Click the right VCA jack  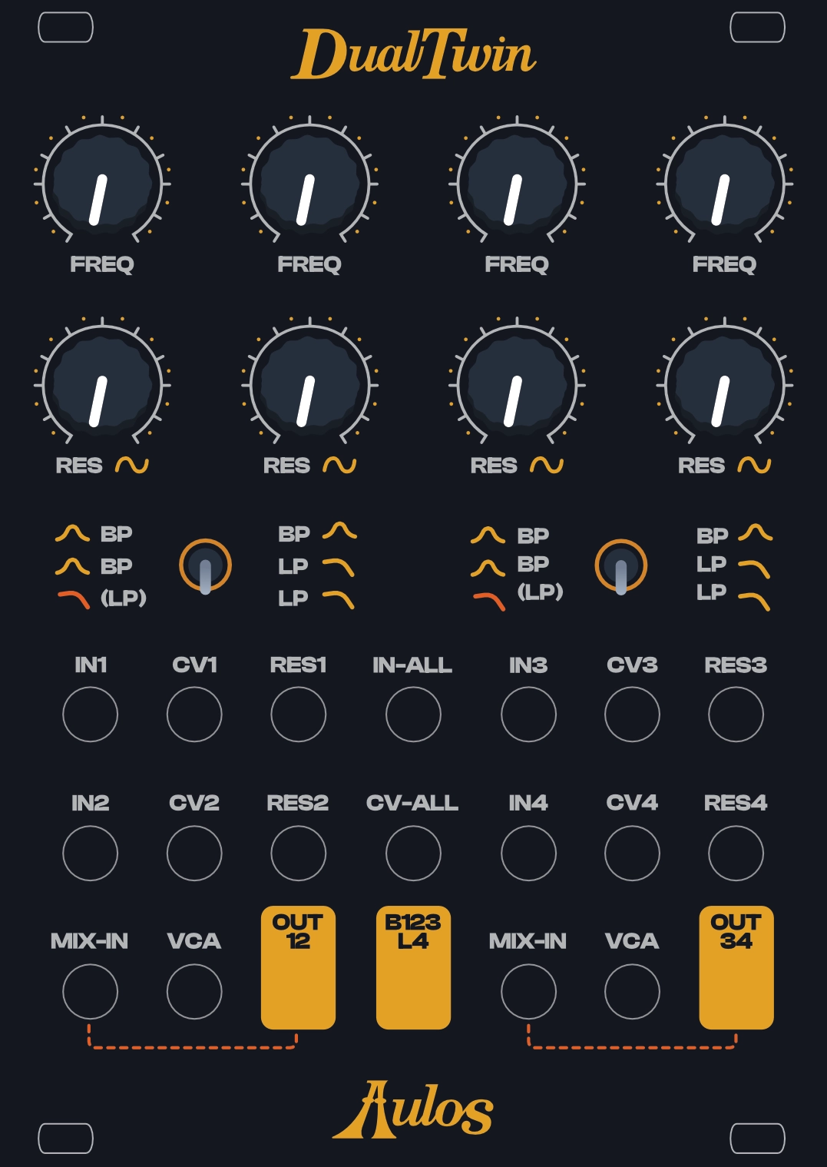point(632,992)
